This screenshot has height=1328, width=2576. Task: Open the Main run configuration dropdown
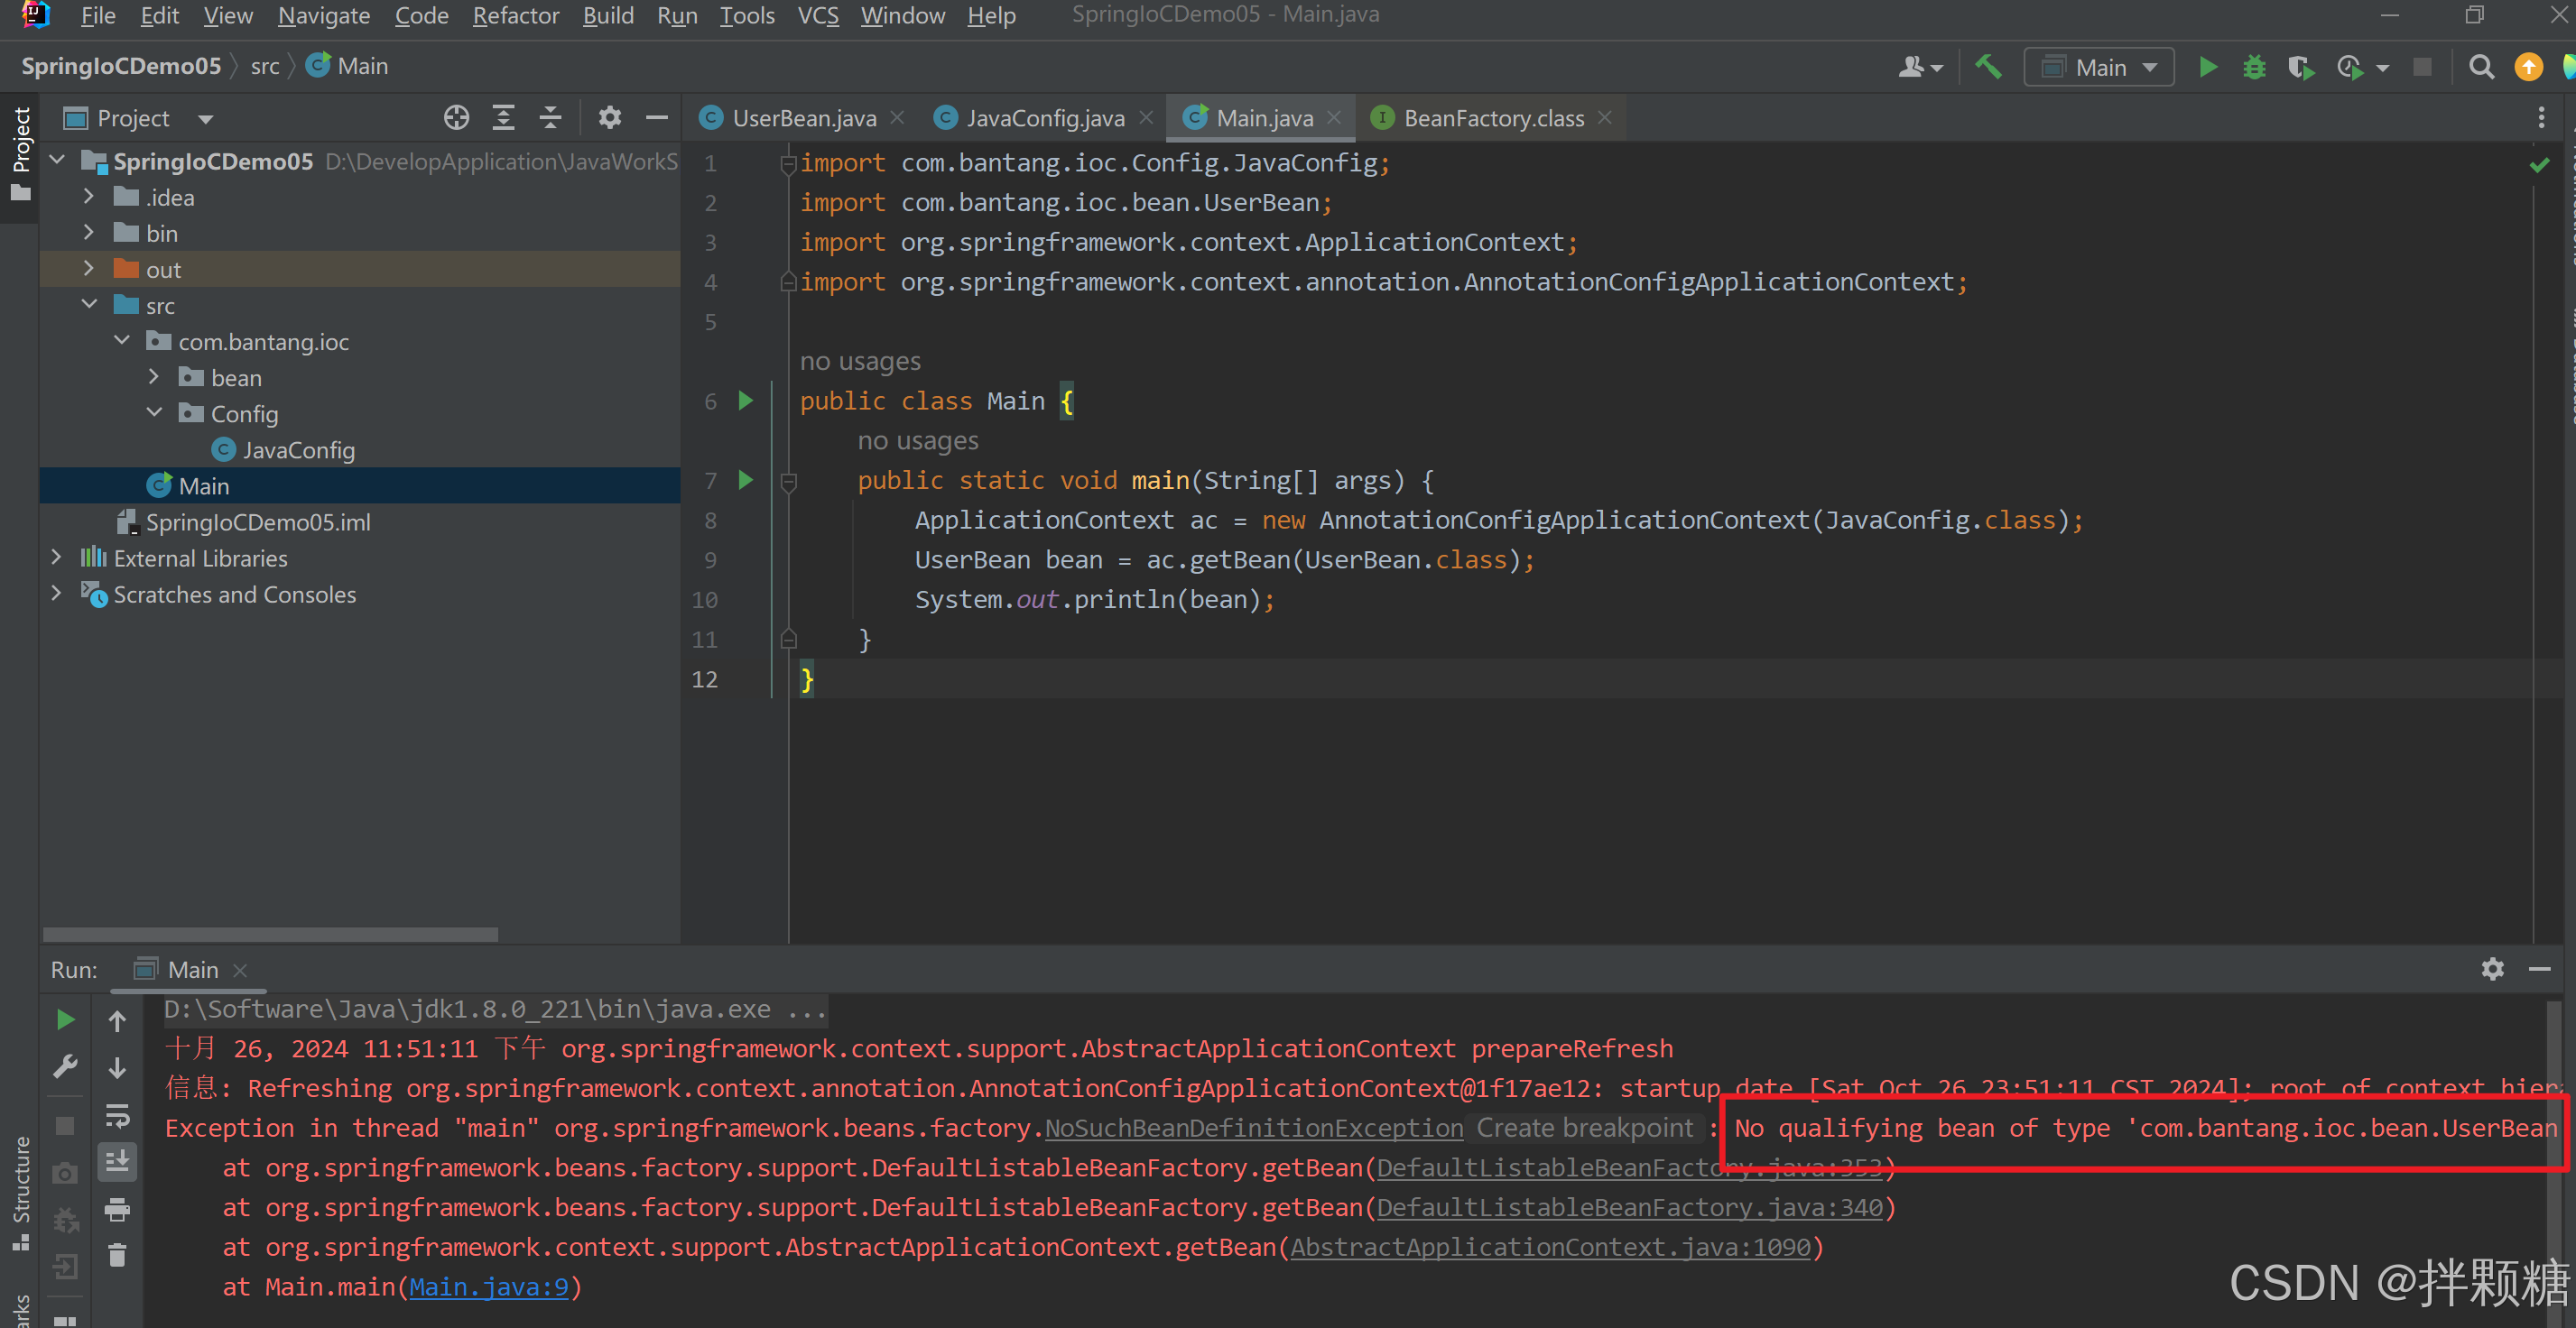point(2099,67)
